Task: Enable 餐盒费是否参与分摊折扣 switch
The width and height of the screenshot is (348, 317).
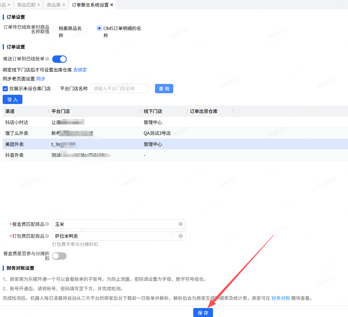Action: tap(59, 256)
